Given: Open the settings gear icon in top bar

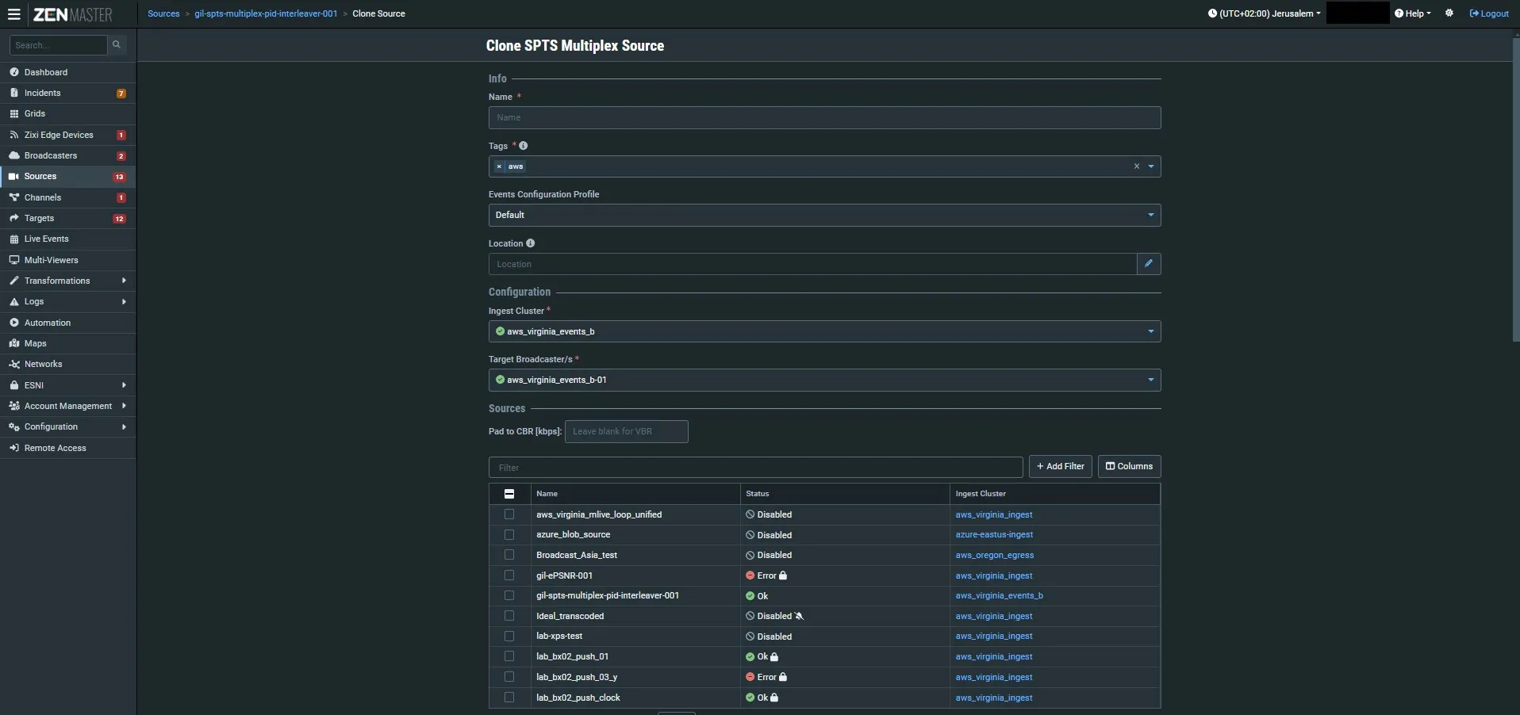Looking at the screenshot, I should pos(1449,13).
